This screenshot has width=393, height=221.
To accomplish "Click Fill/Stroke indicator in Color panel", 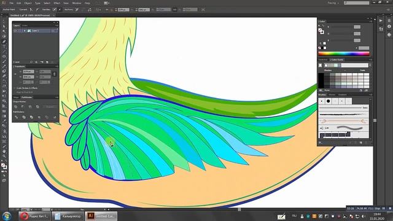I will [321, 31].
